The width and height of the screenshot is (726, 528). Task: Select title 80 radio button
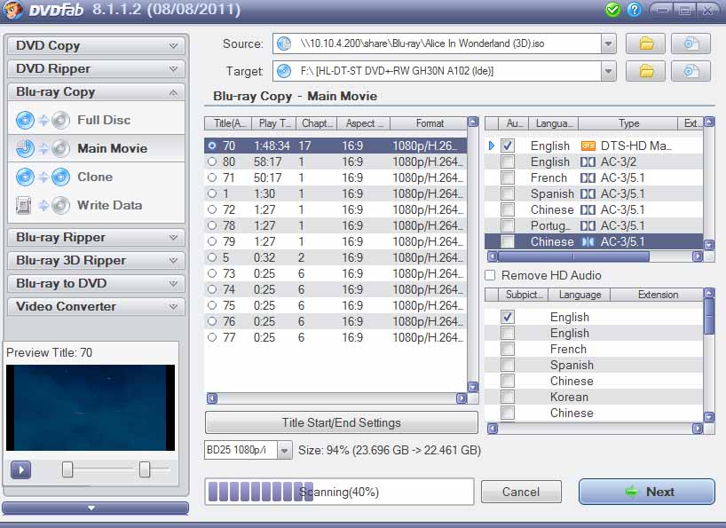pyautogui.click(x=212, y=162)
